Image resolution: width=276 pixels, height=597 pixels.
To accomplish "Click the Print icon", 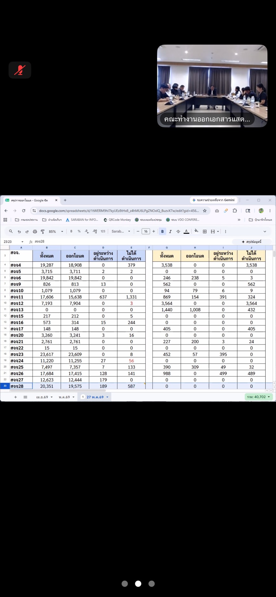I will (35, 232).
